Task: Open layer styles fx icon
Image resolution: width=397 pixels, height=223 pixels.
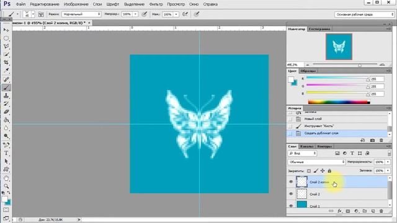Action: (x=339, y=211)
